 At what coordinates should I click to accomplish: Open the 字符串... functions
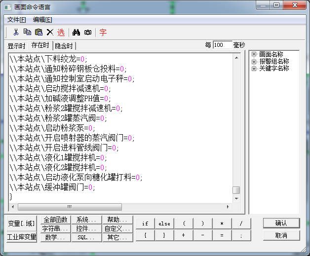(56, 228)
